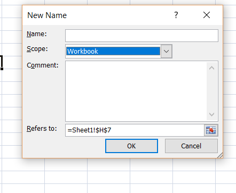
Task: Click the Comment: label
Action: (43, 65)
